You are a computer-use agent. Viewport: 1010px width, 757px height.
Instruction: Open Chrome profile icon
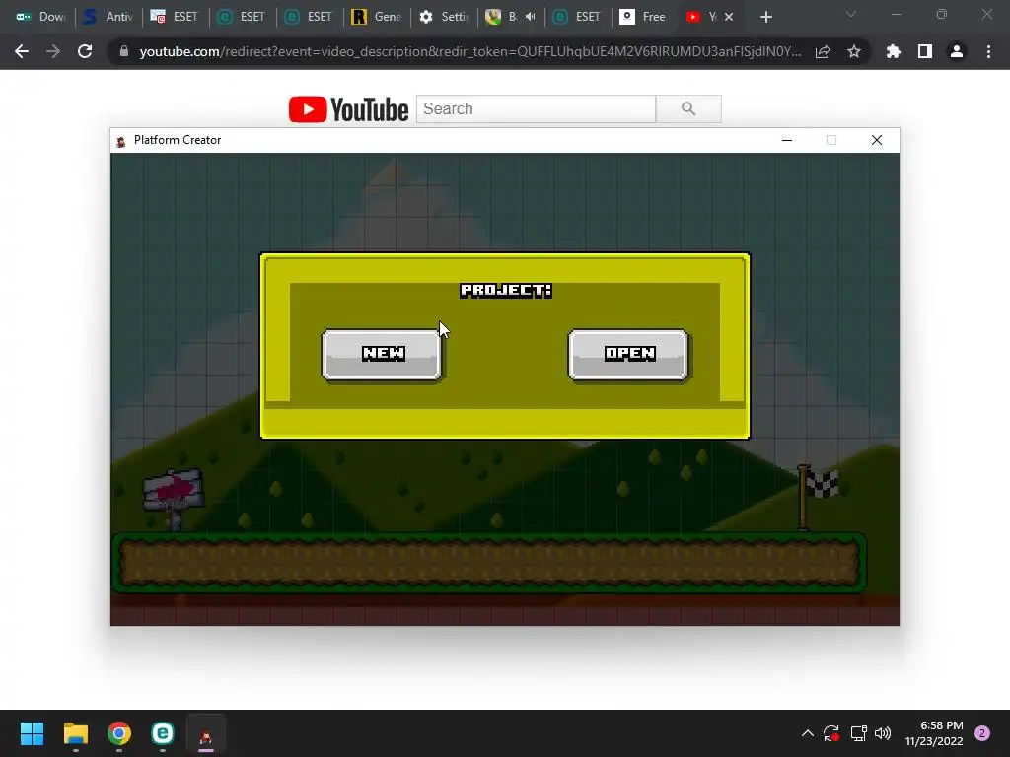(957, 51)
